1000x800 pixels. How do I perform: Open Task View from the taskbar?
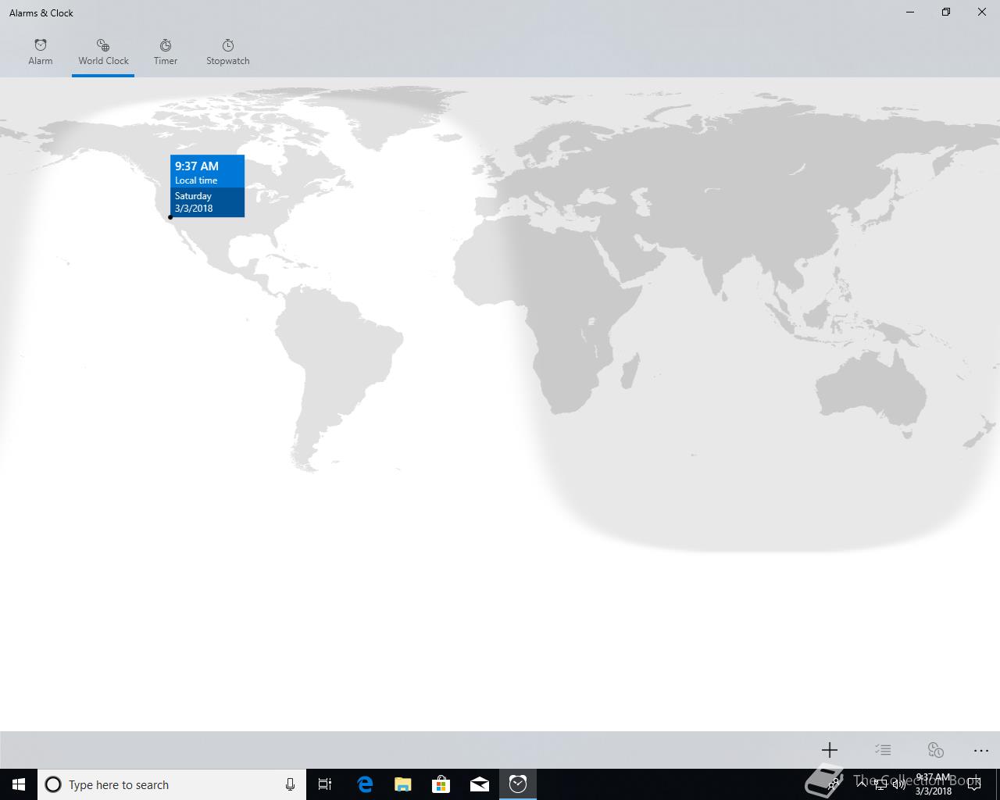click(325, 784)
